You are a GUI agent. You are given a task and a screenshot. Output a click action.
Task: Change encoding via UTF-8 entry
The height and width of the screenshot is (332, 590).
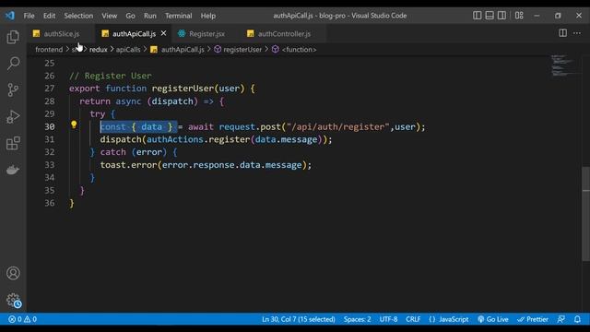(388, 319)
